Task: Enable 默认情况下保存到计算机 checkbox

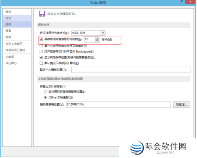Action: [41, 63]
